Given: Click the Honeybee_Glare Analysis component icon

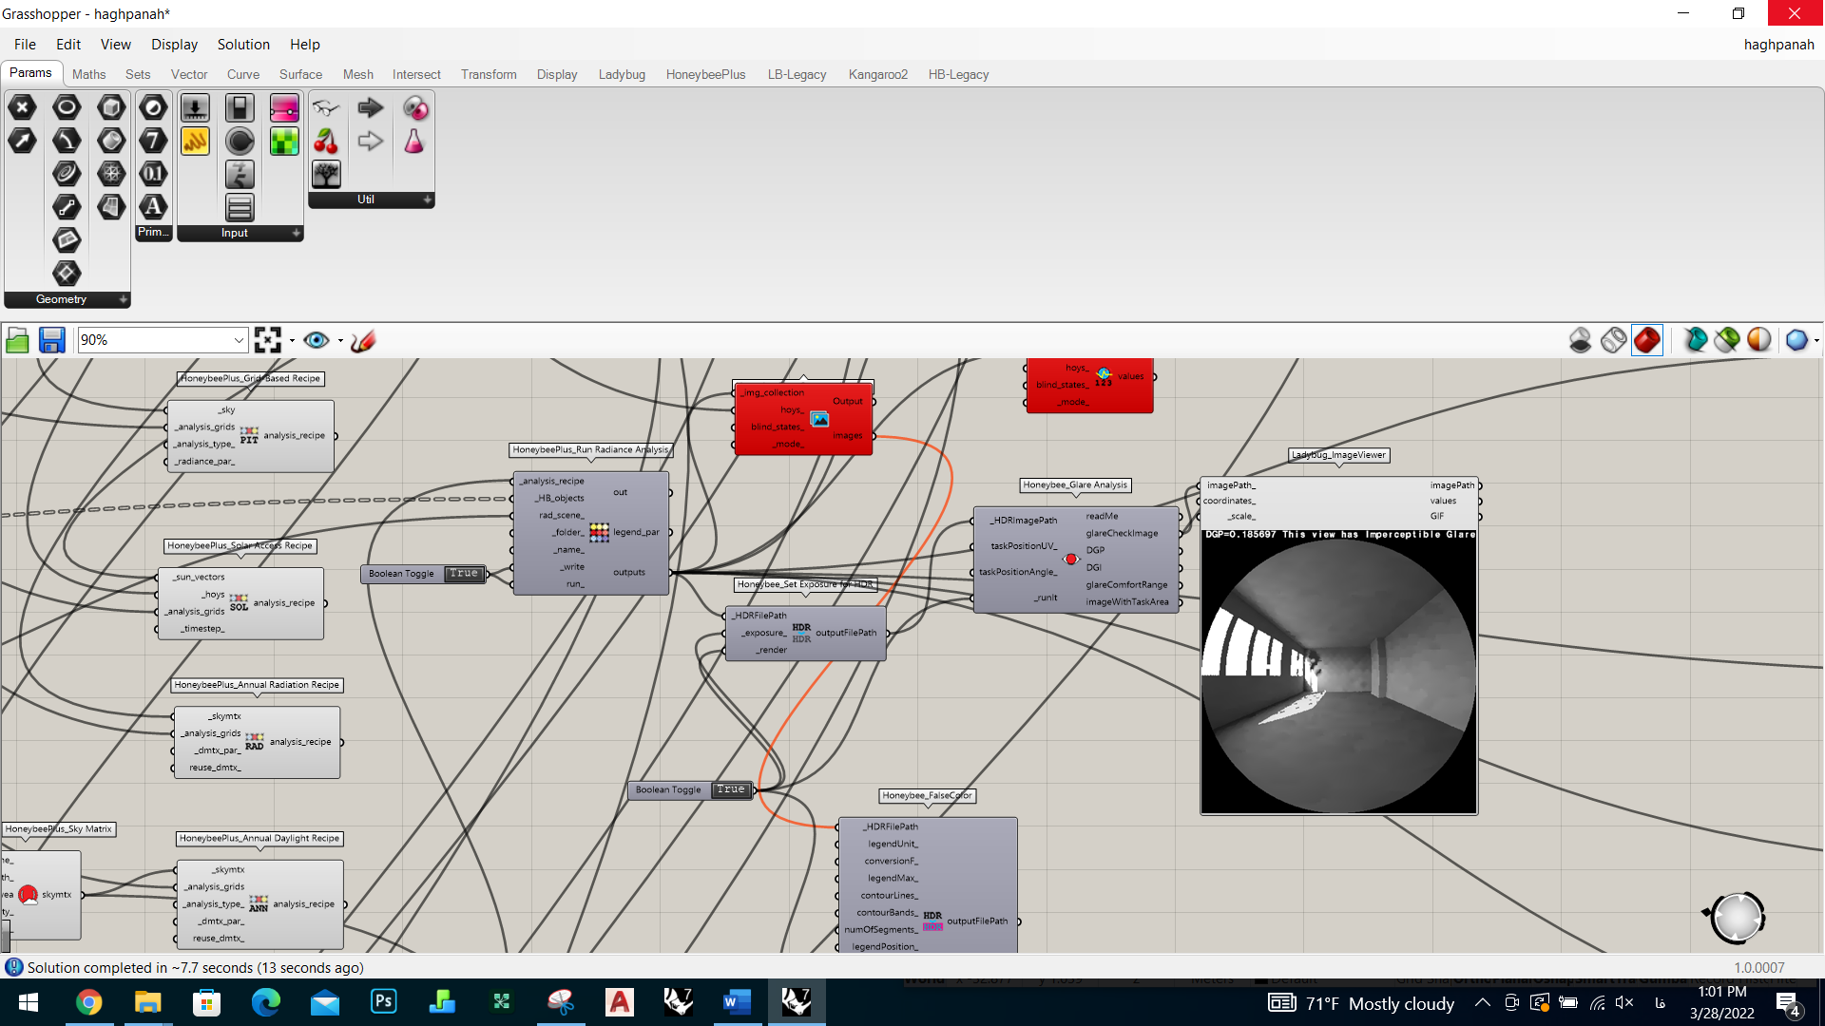Looking at the screenshot, I should point(1071,560).
